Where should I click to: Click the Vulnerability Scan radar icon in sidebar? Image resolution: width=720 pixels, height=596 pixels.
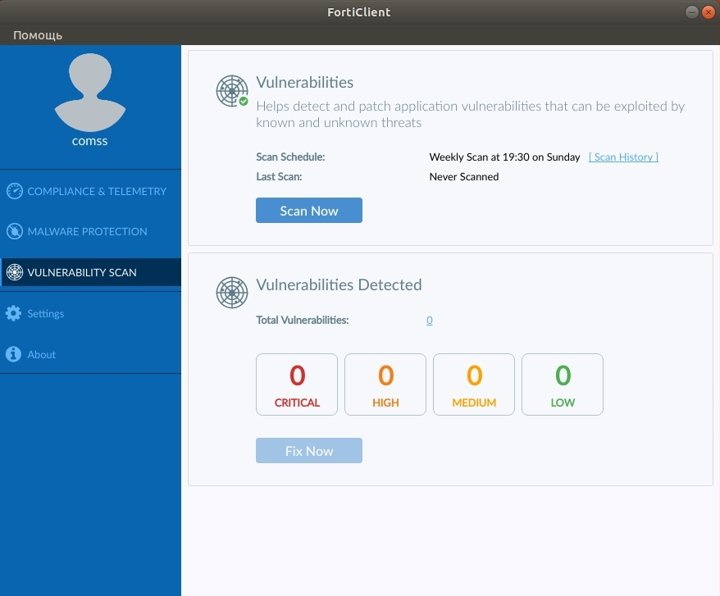point(14,272)
